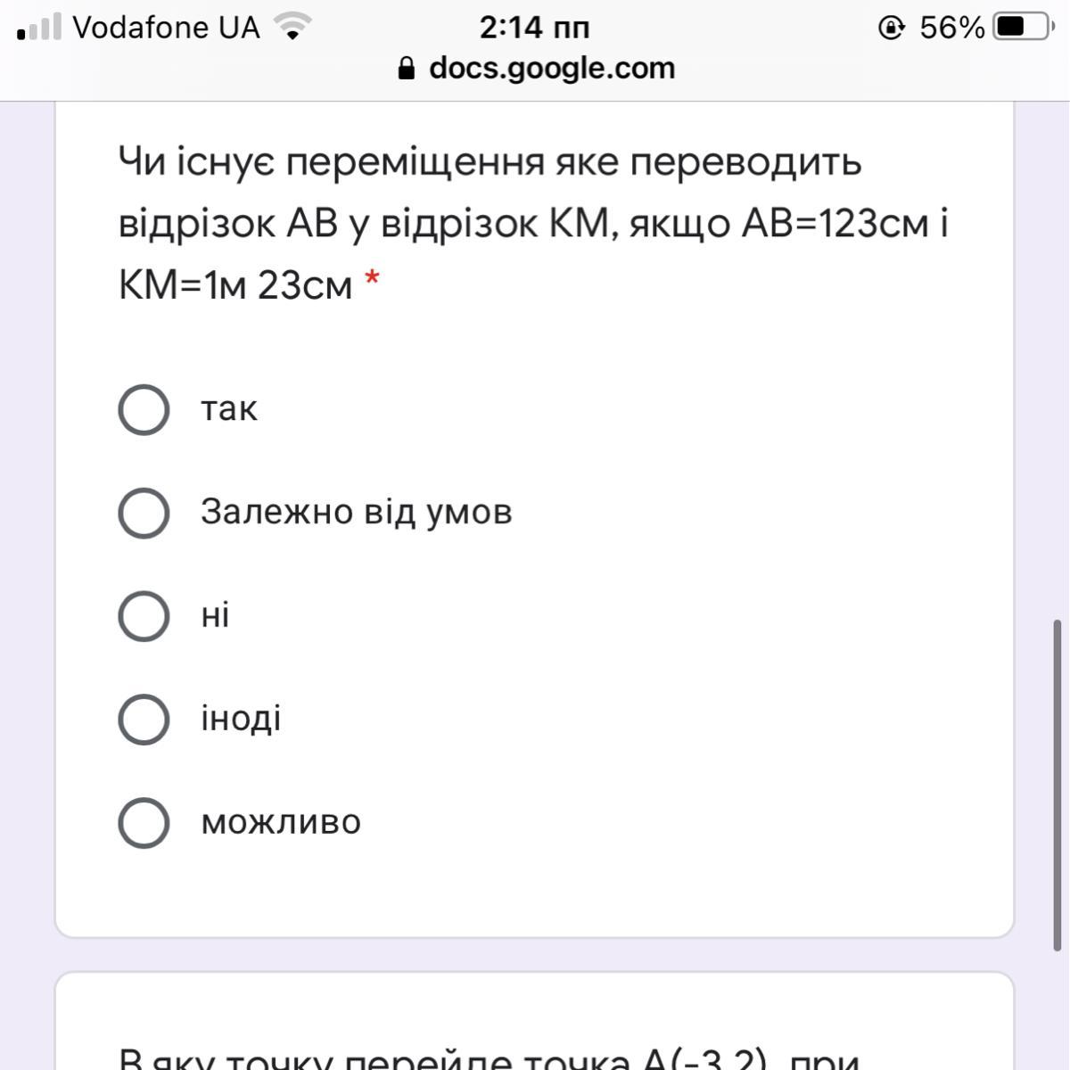Tap the cellular signal strength icon
This screenshot has width=1070, height=1070.
click(39, 28)
